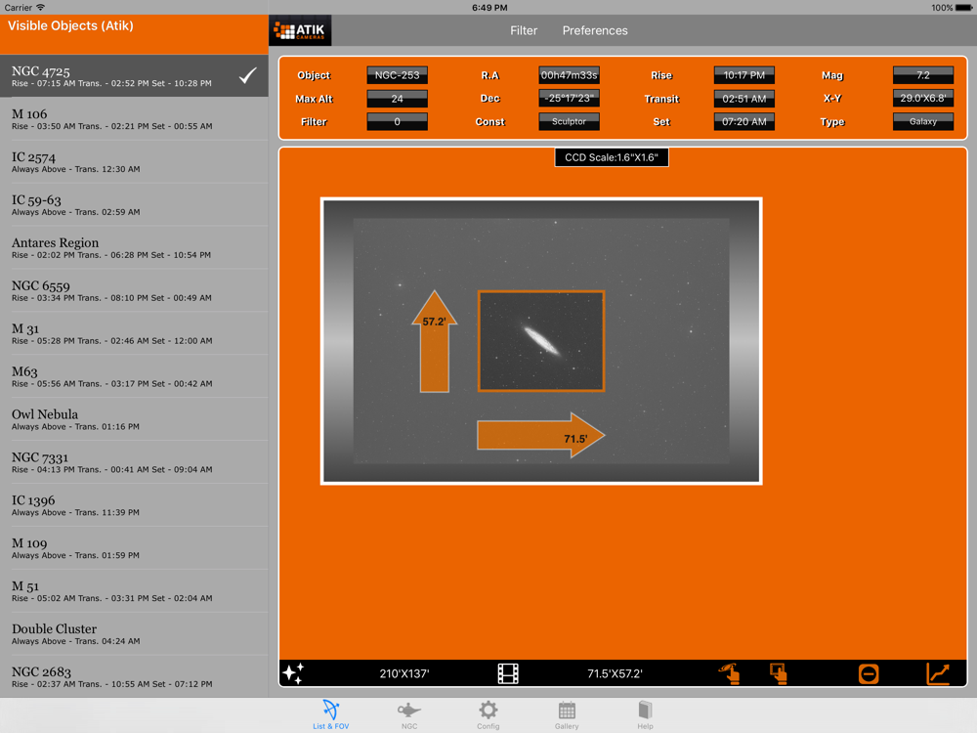Screen dimensions: 977x733
Task: Choose Owl Nebula from the list
Action: point(134,419)
